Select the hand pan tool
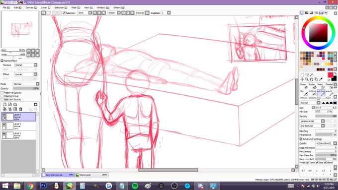 click(x=316, y=79)
